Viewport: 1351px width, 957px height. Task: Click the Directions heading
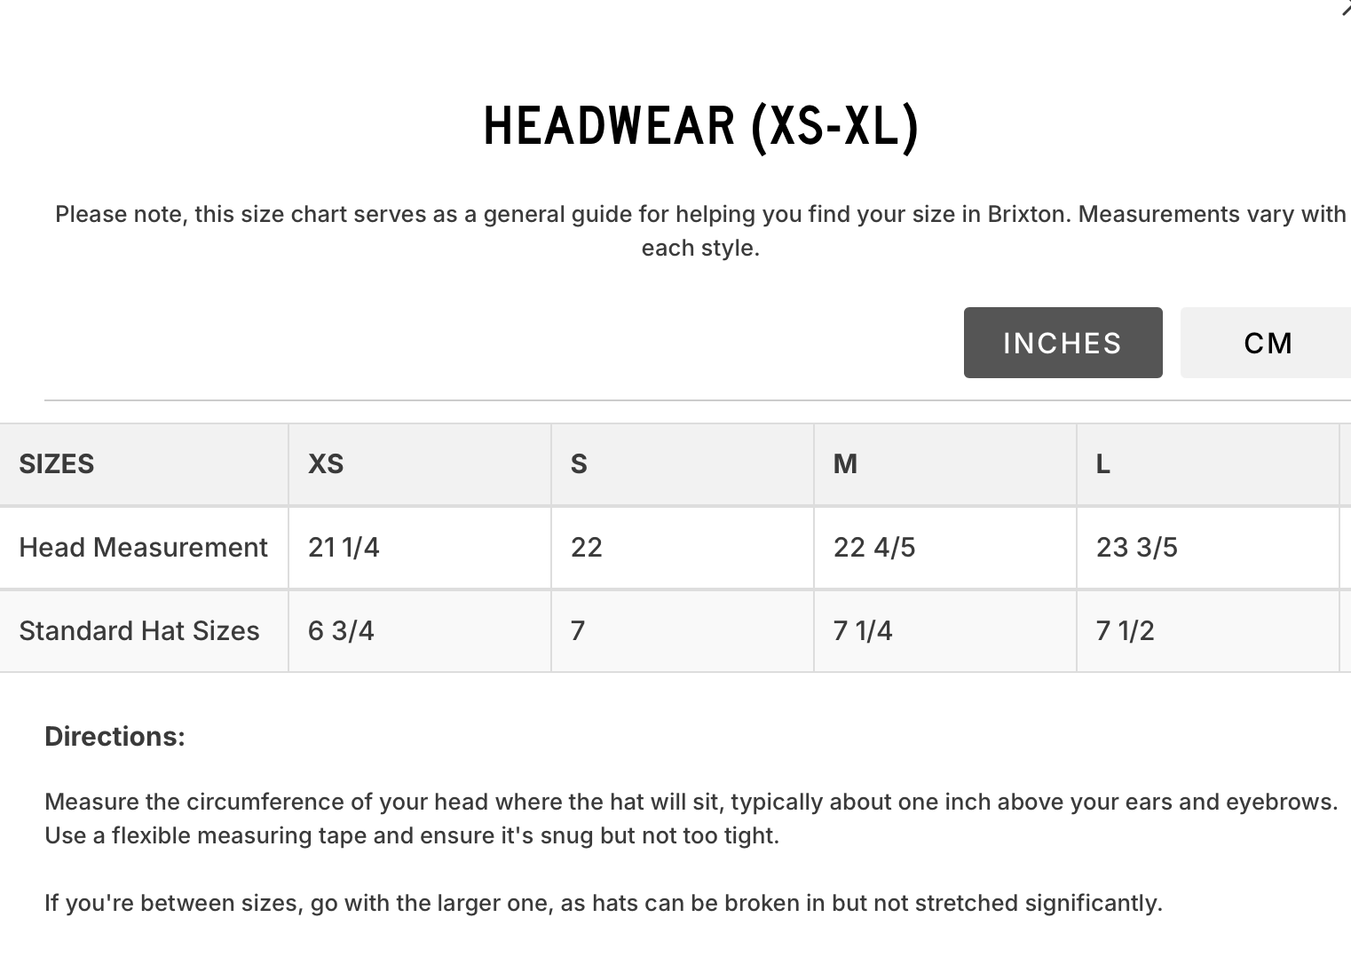115,737
